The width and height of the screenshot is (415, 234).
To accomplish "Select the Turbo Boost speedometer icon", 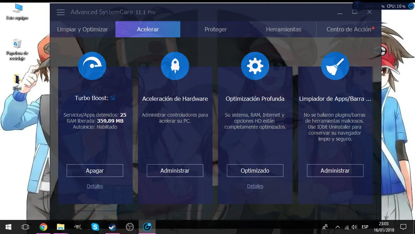I will click(92, 66).
